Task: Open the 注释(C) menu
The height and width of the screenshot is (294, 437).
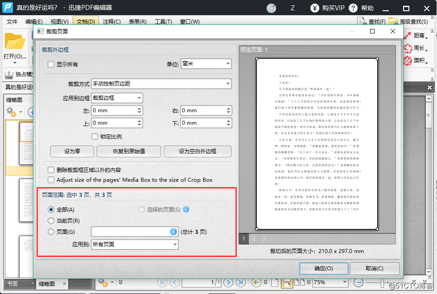Action: (x=112, y=21)
